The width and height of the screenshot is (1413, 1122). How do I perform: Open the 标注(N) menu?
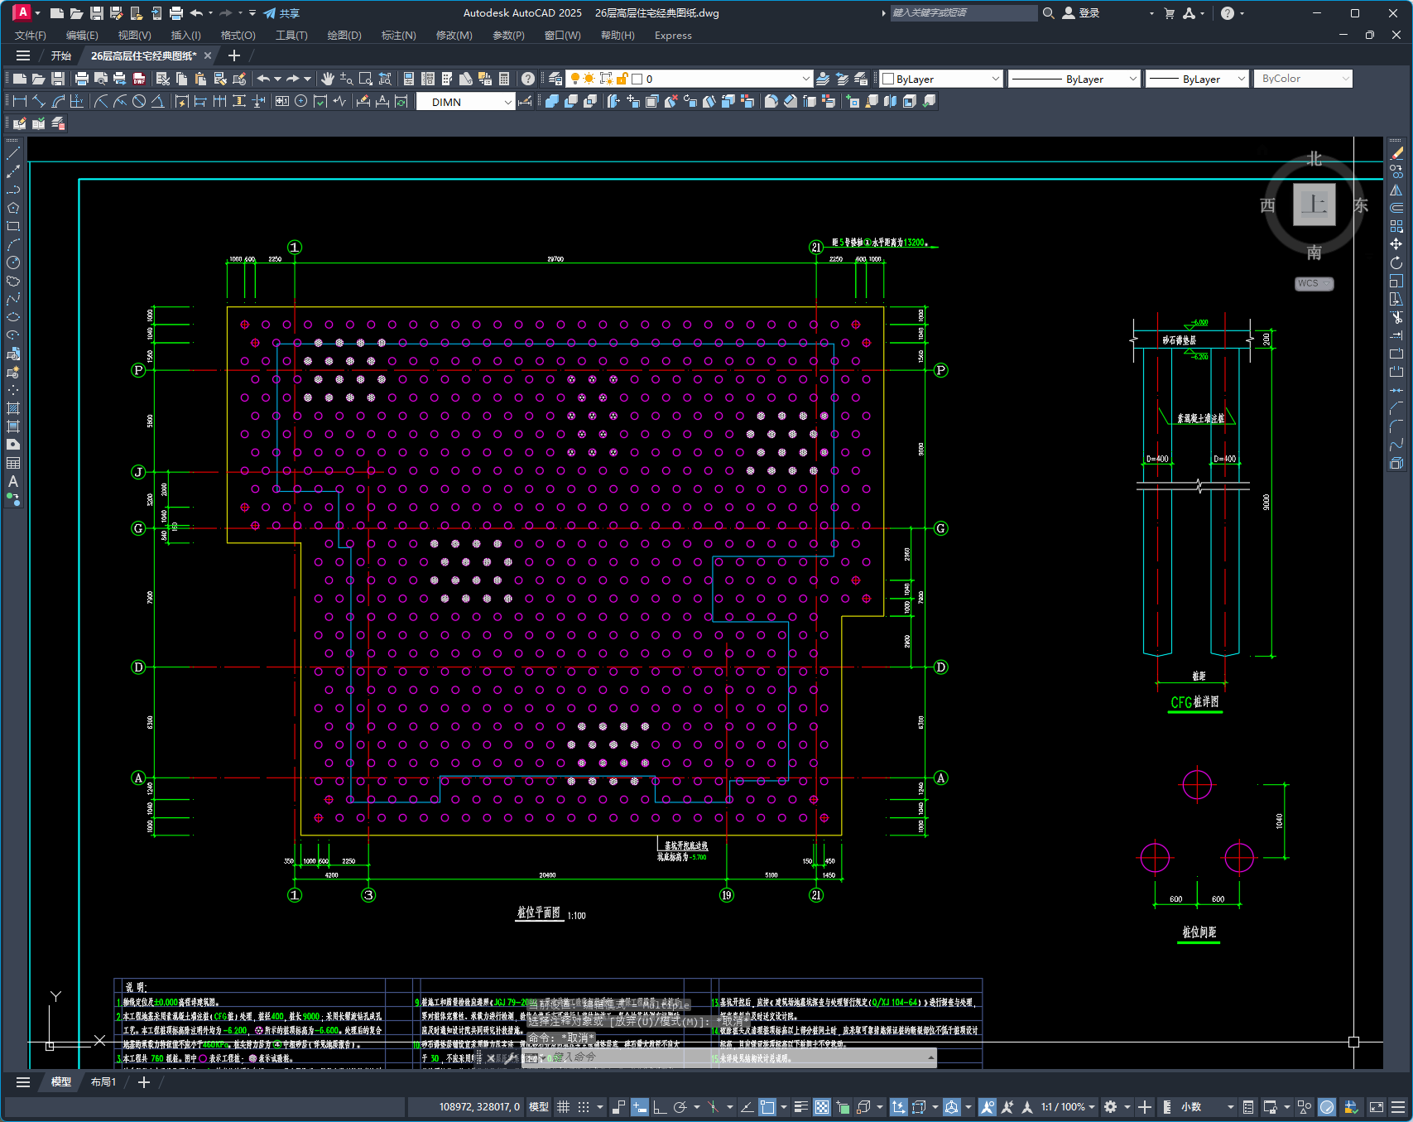click(398, 36)
